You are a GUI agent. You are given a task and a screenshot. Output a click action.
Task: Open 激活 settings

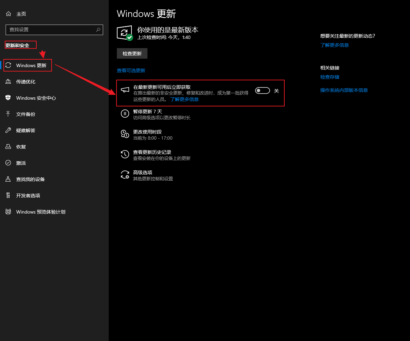(x=54, y=163)
